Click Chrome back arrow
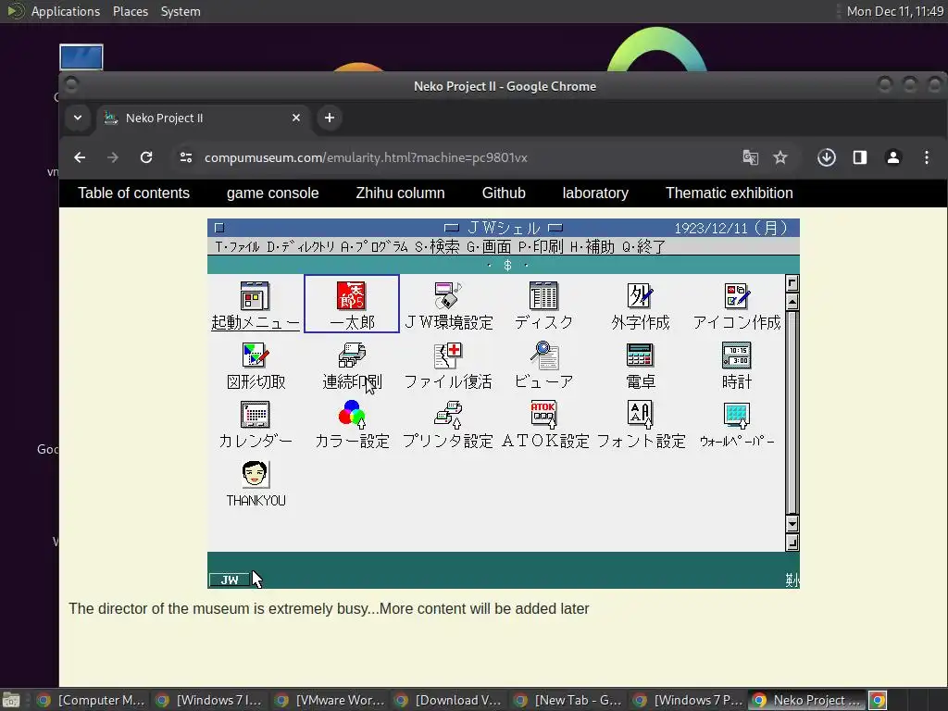 tap(80, 157)
